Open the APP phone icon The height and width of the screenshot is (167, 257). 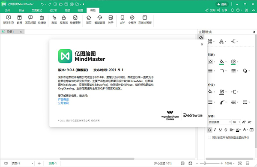123,20
